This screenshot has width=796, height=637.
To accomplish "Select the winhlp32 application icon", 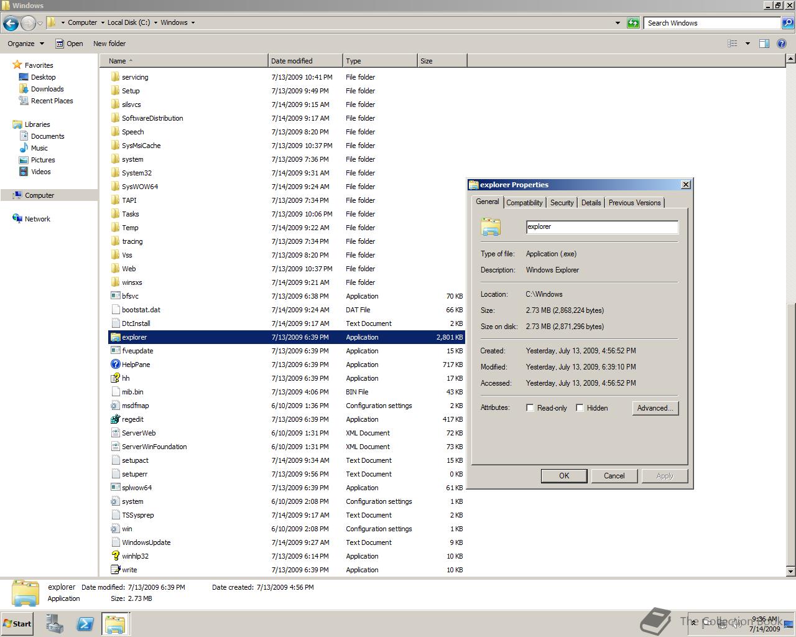I will coord(115,556).
